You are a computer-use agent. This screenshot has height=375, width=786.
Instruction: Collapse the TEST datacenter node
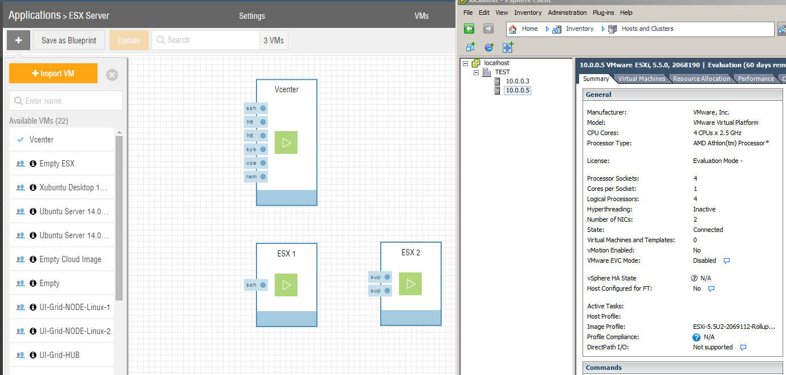click(477, 72)
